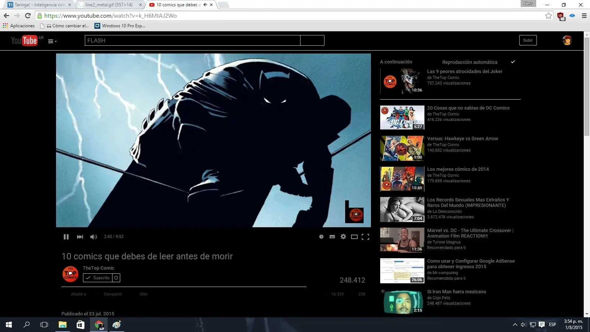
Task: Open the Chrome main menu
Action: pos(584,15)
